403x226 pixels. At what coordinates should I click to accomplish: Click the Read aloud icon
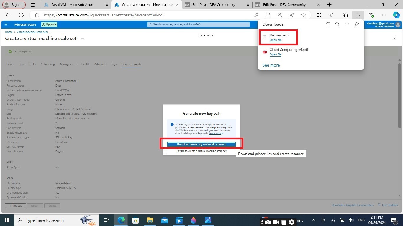pyautogui.click(x=292, y=15)
